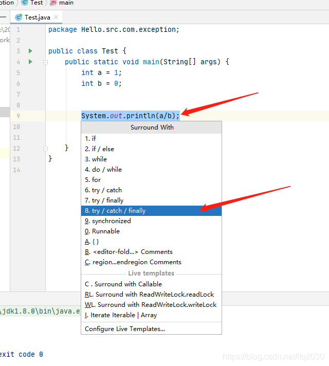Click run gutter icon beside class Test
The image size is (329, 366).
pyautogui.click(x=30, y=51)
